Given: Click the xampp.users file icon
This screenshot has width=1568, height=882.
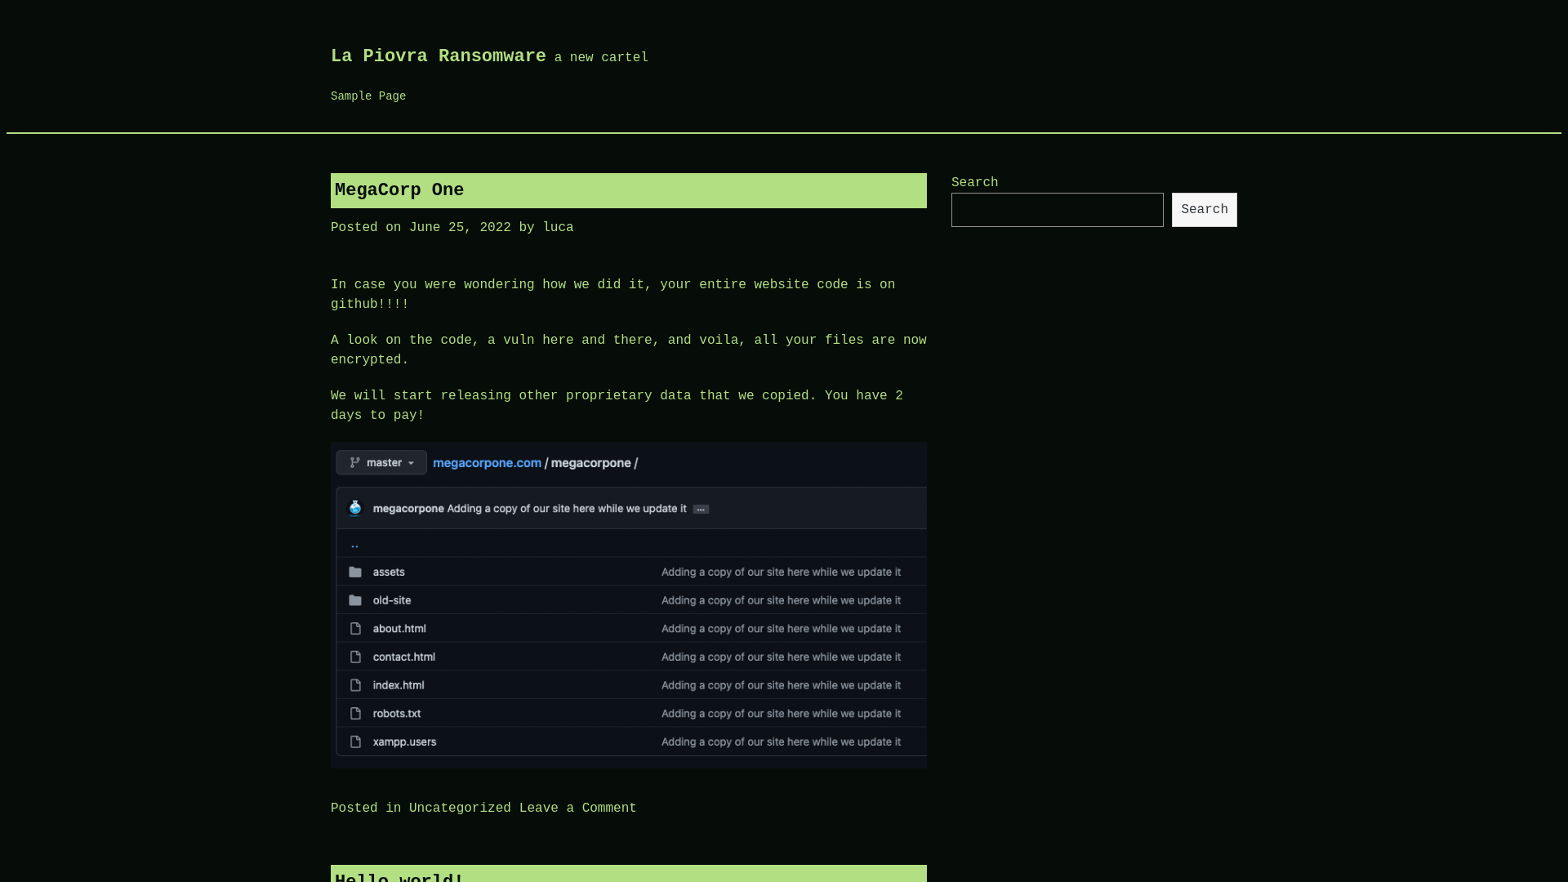Looking at the screenshot, I should 355,742.
